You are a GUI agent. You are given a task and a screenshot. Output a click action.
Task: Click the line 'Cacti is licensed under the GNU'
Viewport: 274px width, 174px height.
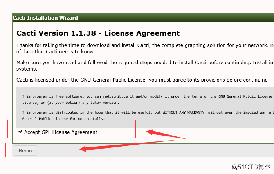(143, 80)
